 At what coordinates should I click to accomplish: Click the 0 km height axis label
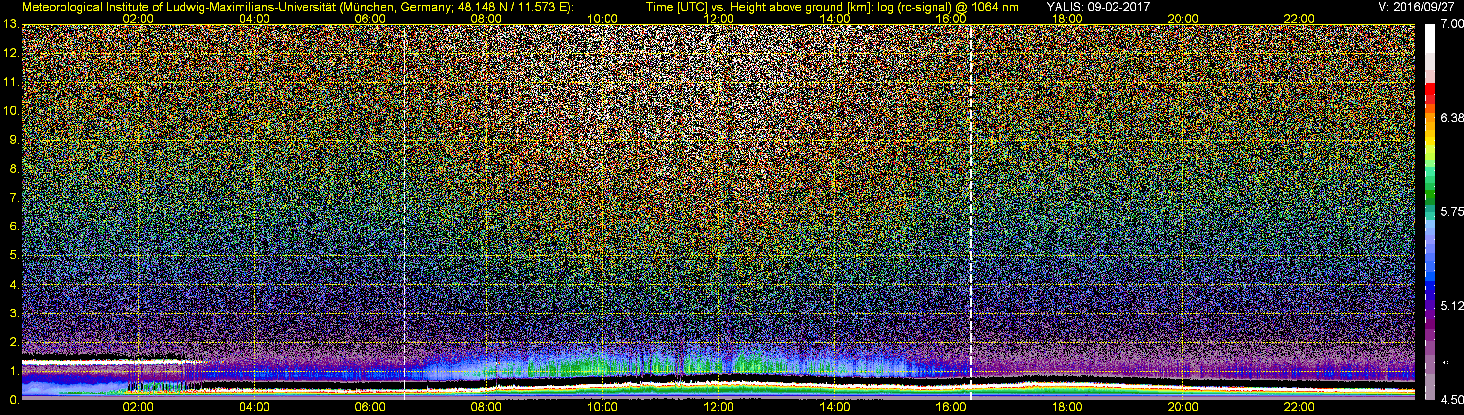(13, 400)
